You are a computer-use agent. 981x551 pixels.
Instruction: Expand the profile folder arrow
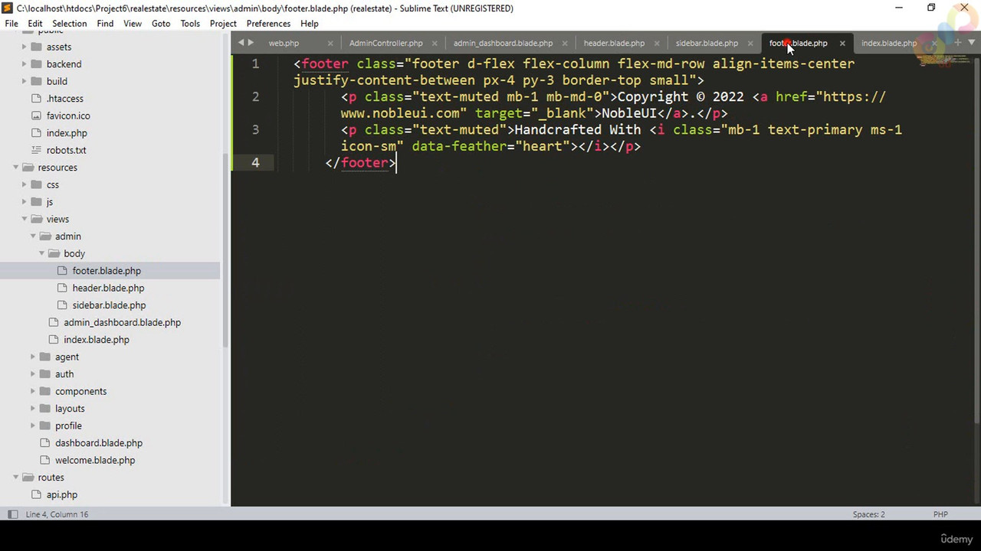click(x=33, y=425)
